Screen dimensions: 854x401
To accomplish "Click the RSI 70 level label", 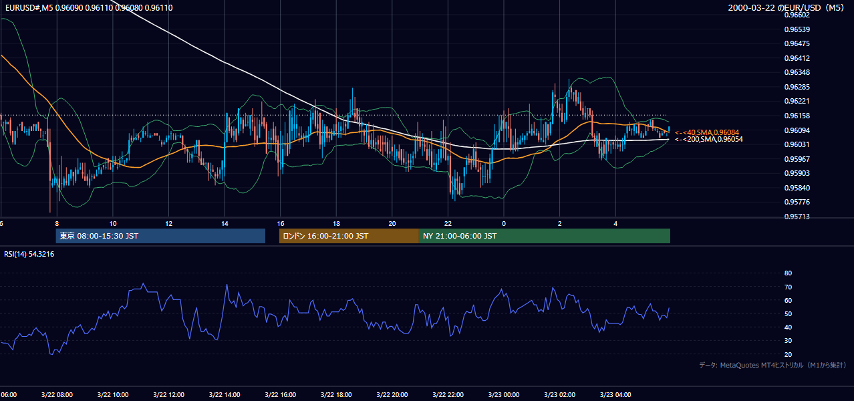I will click(788, 287).
